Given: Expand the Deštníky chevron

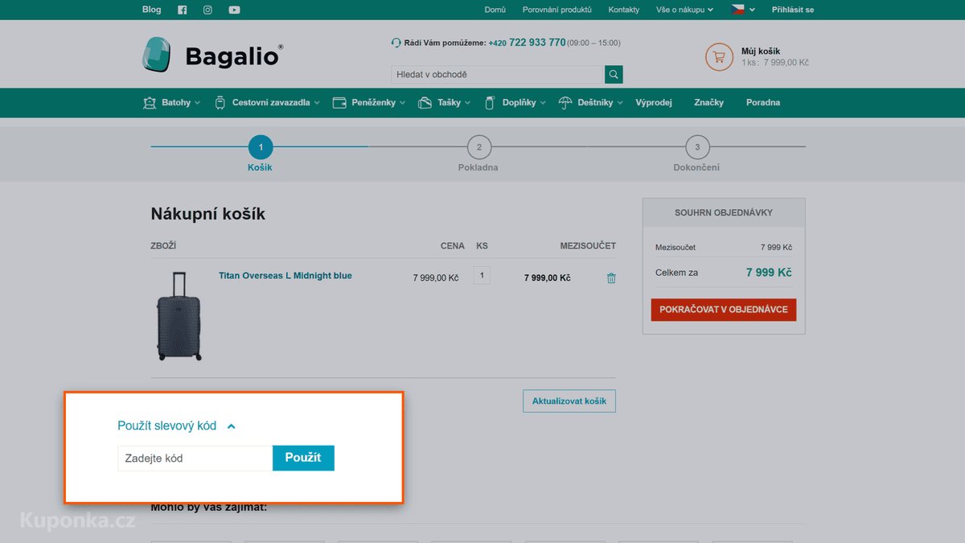Looking at the screenshot, I should pyautogui.click(x=620, y=103).
